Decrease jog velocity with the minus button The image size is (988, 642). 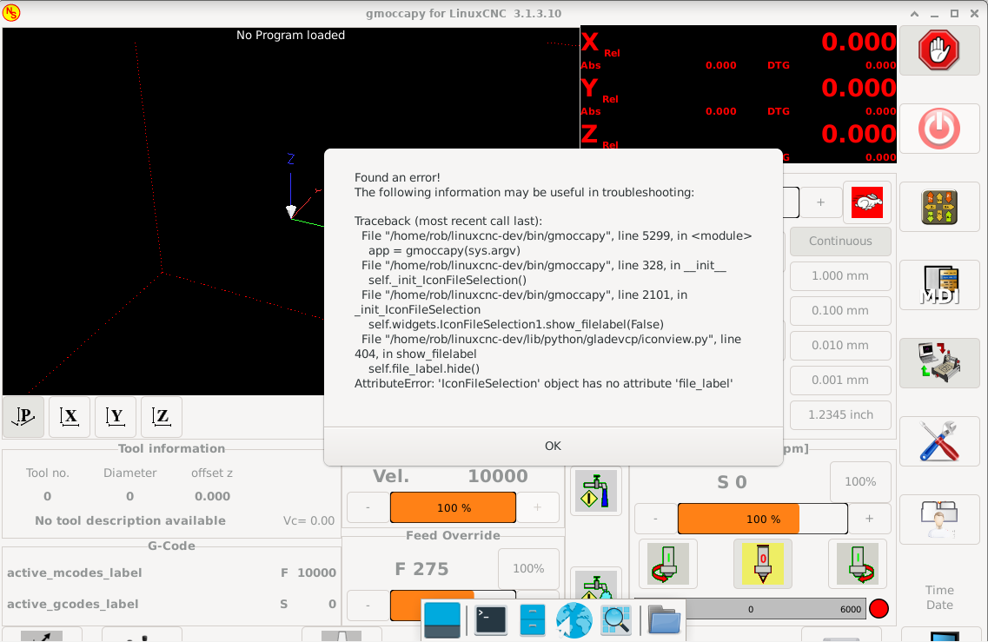[368, 508]
